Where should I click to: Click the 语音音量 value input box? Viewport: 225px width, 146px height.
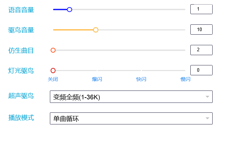[x=201, y=9]
